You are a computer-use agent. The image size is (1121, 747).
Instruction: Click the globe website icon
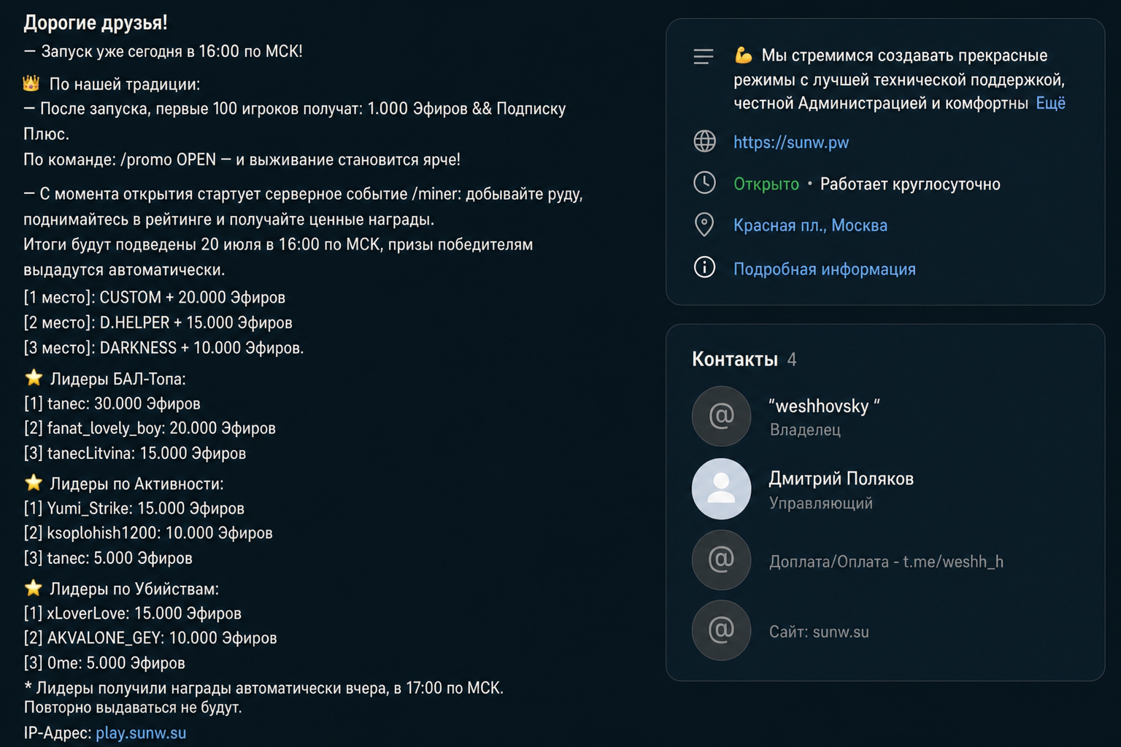coord(704,141)
